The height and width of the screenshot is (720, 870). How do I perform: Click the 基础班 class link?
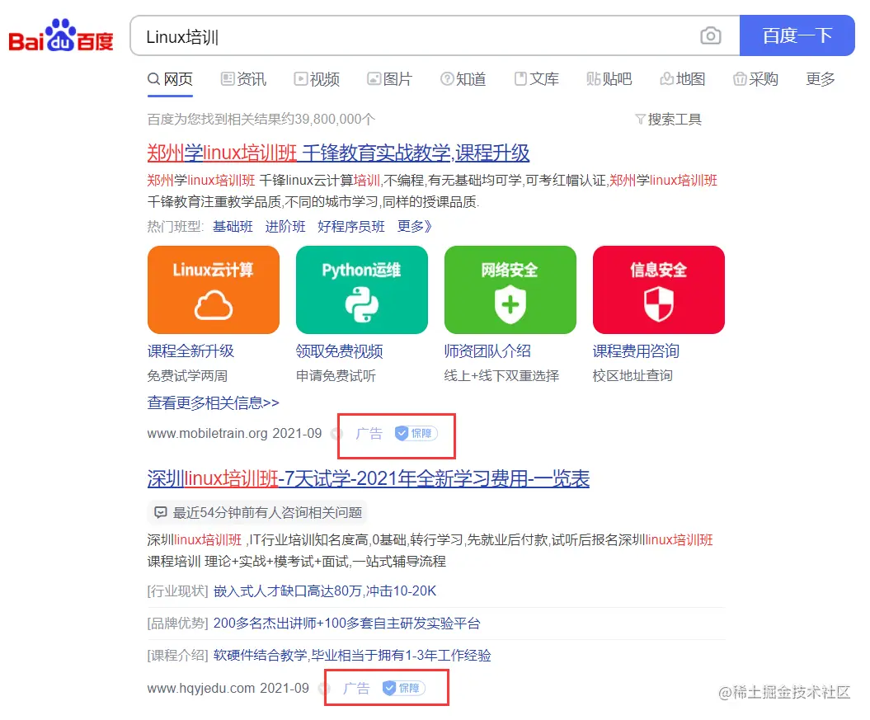point(233,226)
